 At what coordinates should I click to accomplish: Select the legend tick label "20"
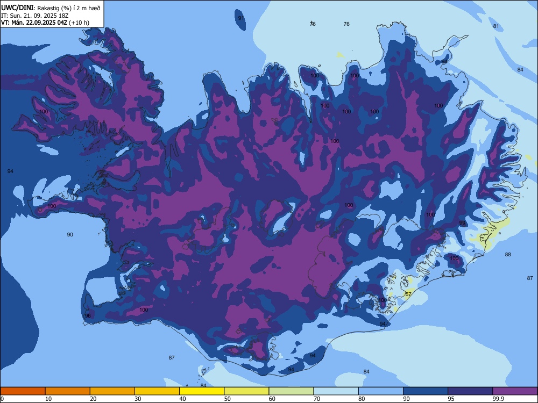click(x=93, y=399)
